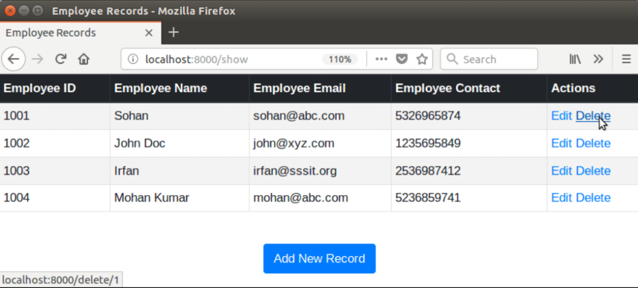638x288 pixels.
Task: Close the Firefox window
Action: [11, 11]
